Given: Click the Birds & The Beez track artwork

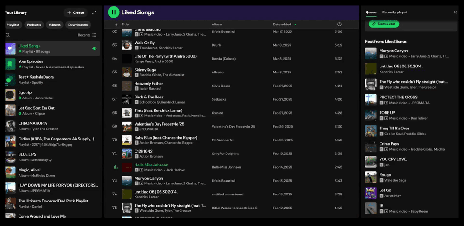Looking at the screenshot, I should (x=127, y=99).
